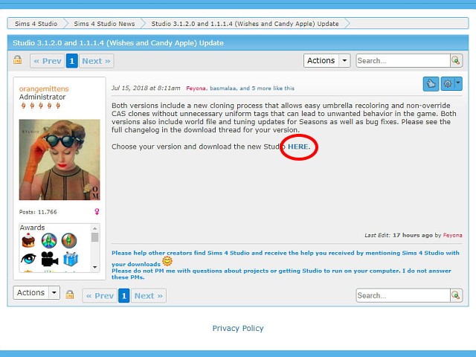Click the bottom locked thread padlock icon
The image size is (476, 357).
(70, 295)
